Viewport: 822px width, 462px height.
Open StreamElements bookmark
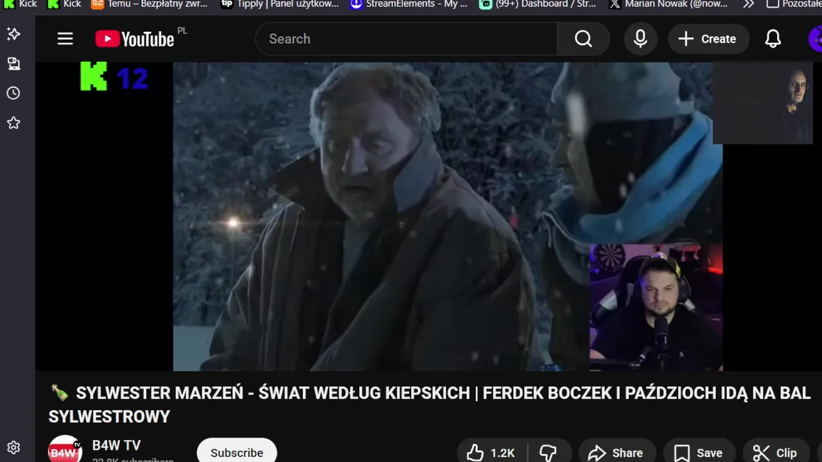[409, 4]
